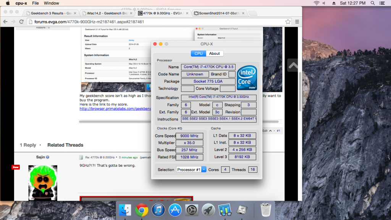
Task: Switch to ScreenShot2014-07-05 tab
Action: (x=220, y=13)
